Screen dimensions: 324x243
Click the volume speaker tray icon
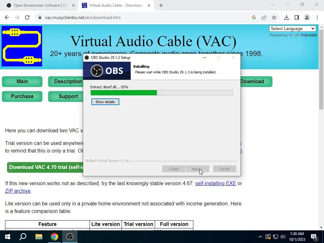[283, 237]
